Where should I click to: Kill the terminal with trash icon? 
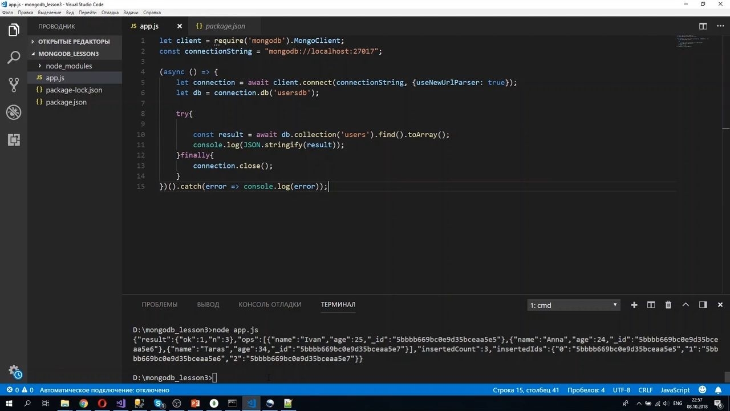coord(668,305)
